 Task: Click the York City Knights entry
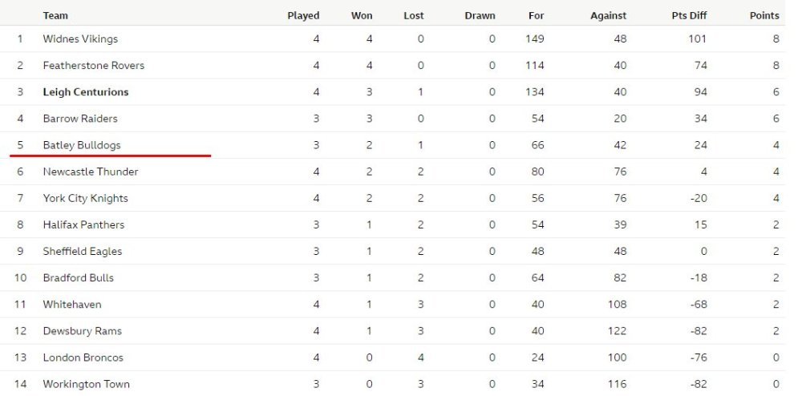(x=86, y=198)
